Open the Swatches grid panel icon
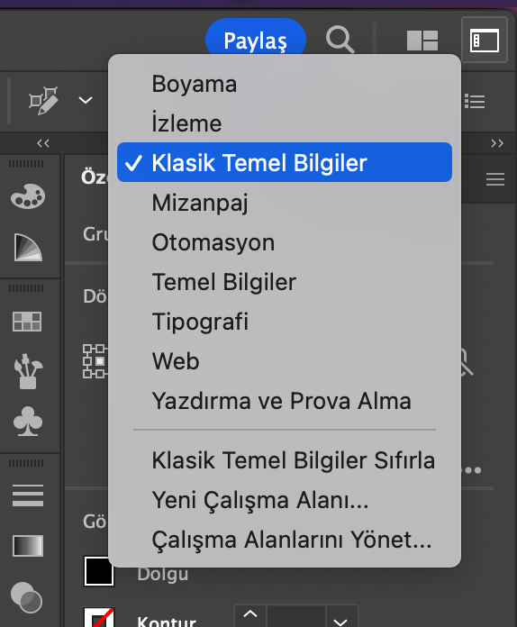The width and height of the screenshot is (517, 627). click(27, 322)
